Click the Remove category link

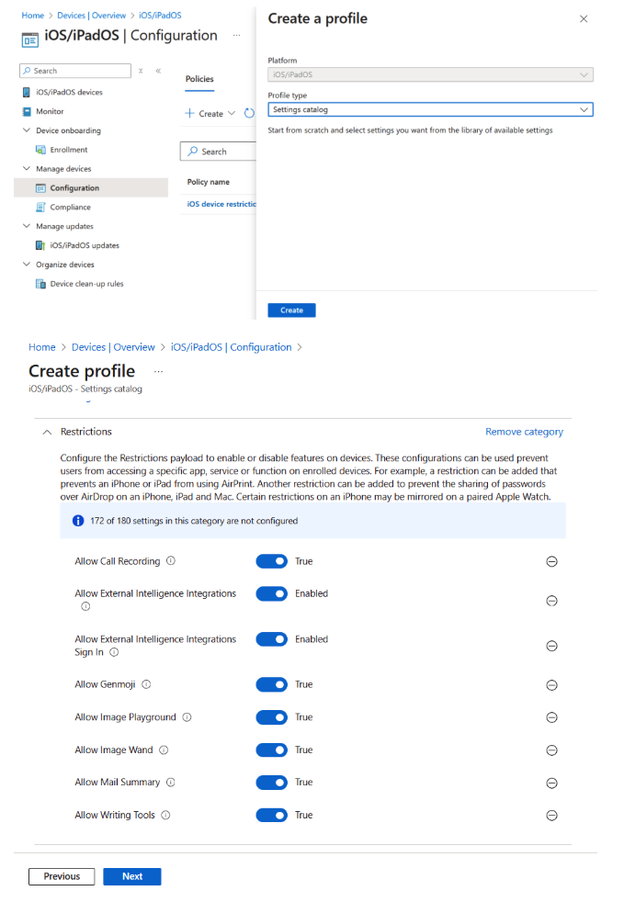[x=524, y=432]
